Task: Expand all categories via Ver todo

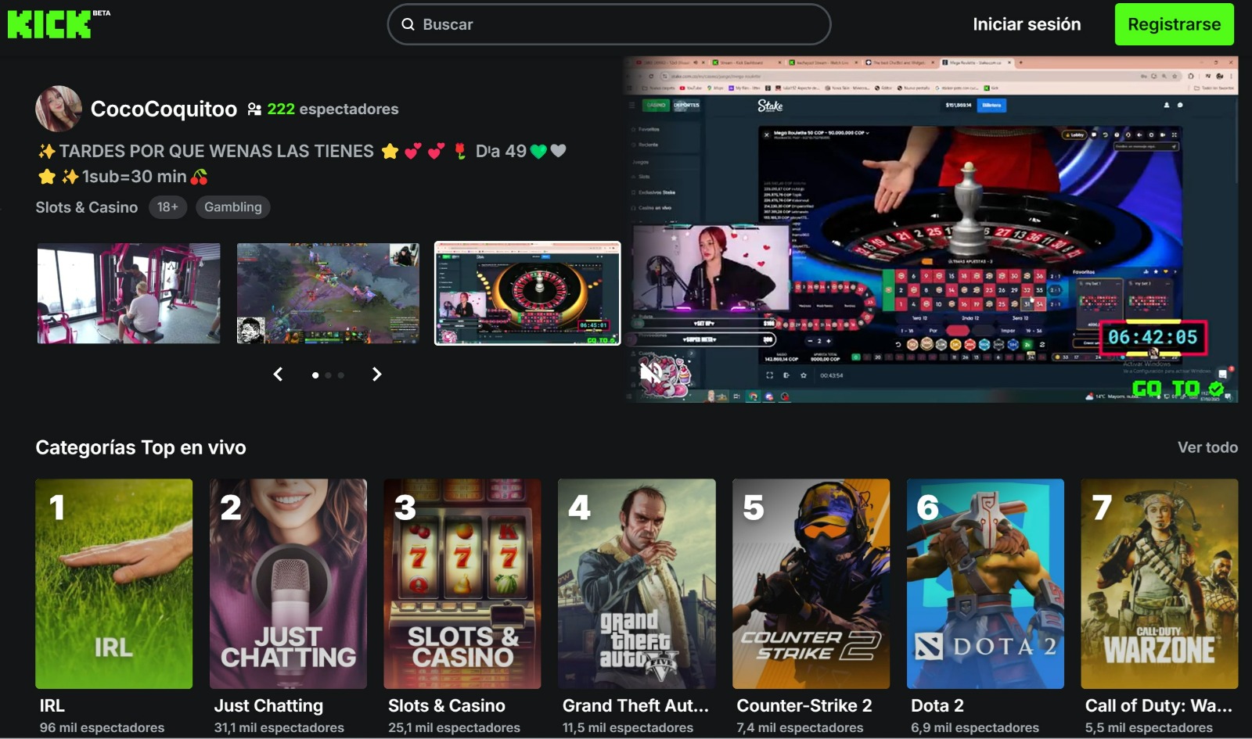Action: [1208, 447]
